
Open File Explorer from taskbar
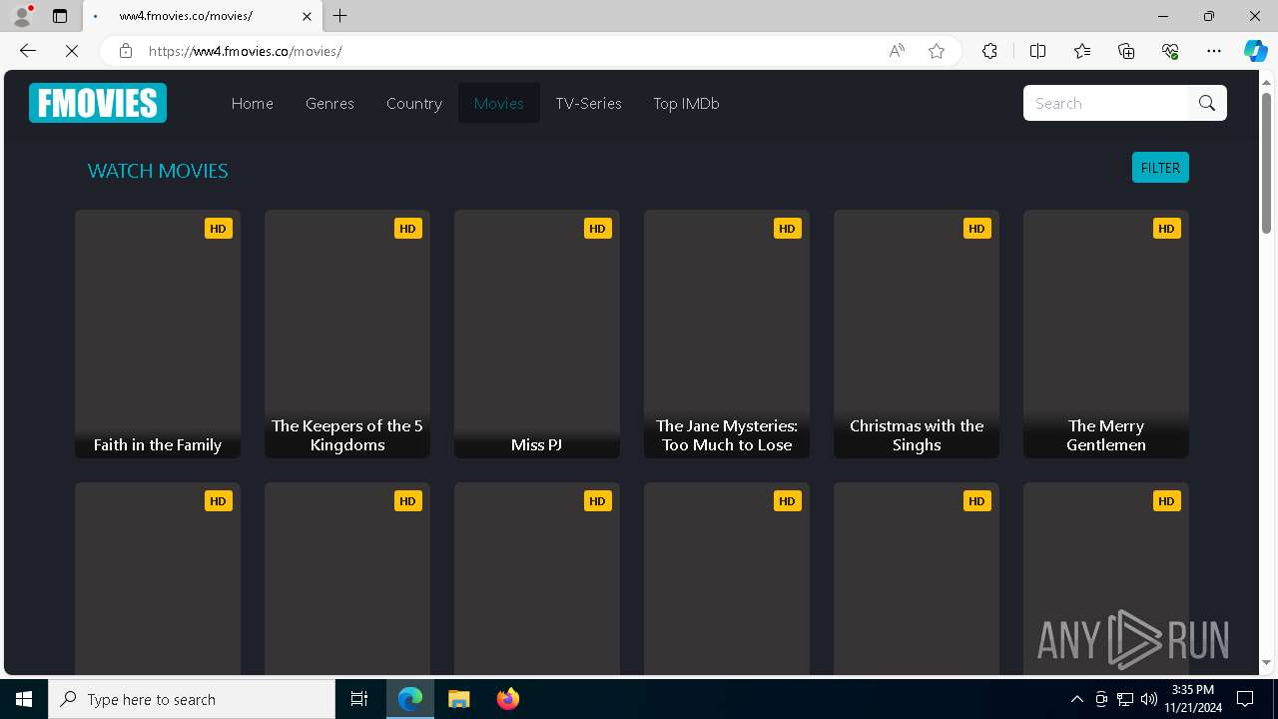(x=458, y=699)
